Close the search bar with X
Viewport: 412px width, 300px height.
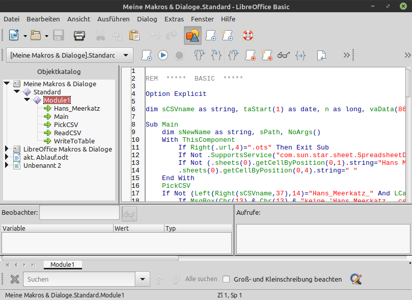[15, 279]
